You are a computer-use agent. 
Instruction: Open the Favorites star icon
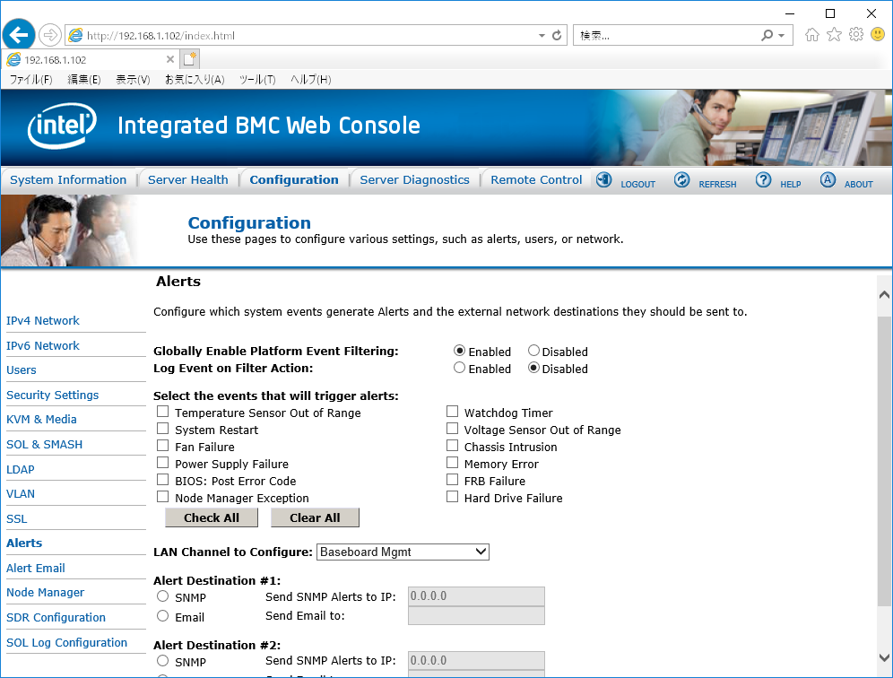835,35
